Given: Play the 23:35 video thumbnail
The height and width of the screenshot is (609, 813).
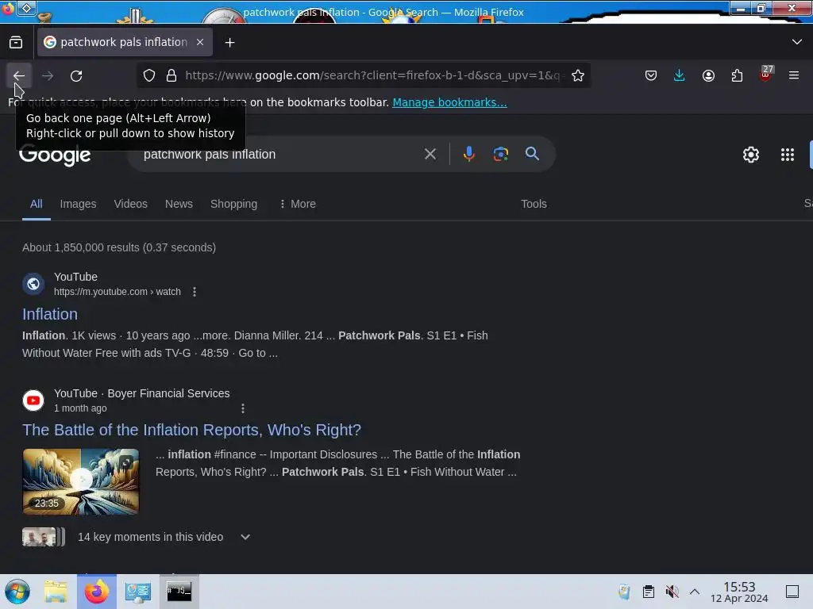Looking at the screenshot, I should (81, 481).
